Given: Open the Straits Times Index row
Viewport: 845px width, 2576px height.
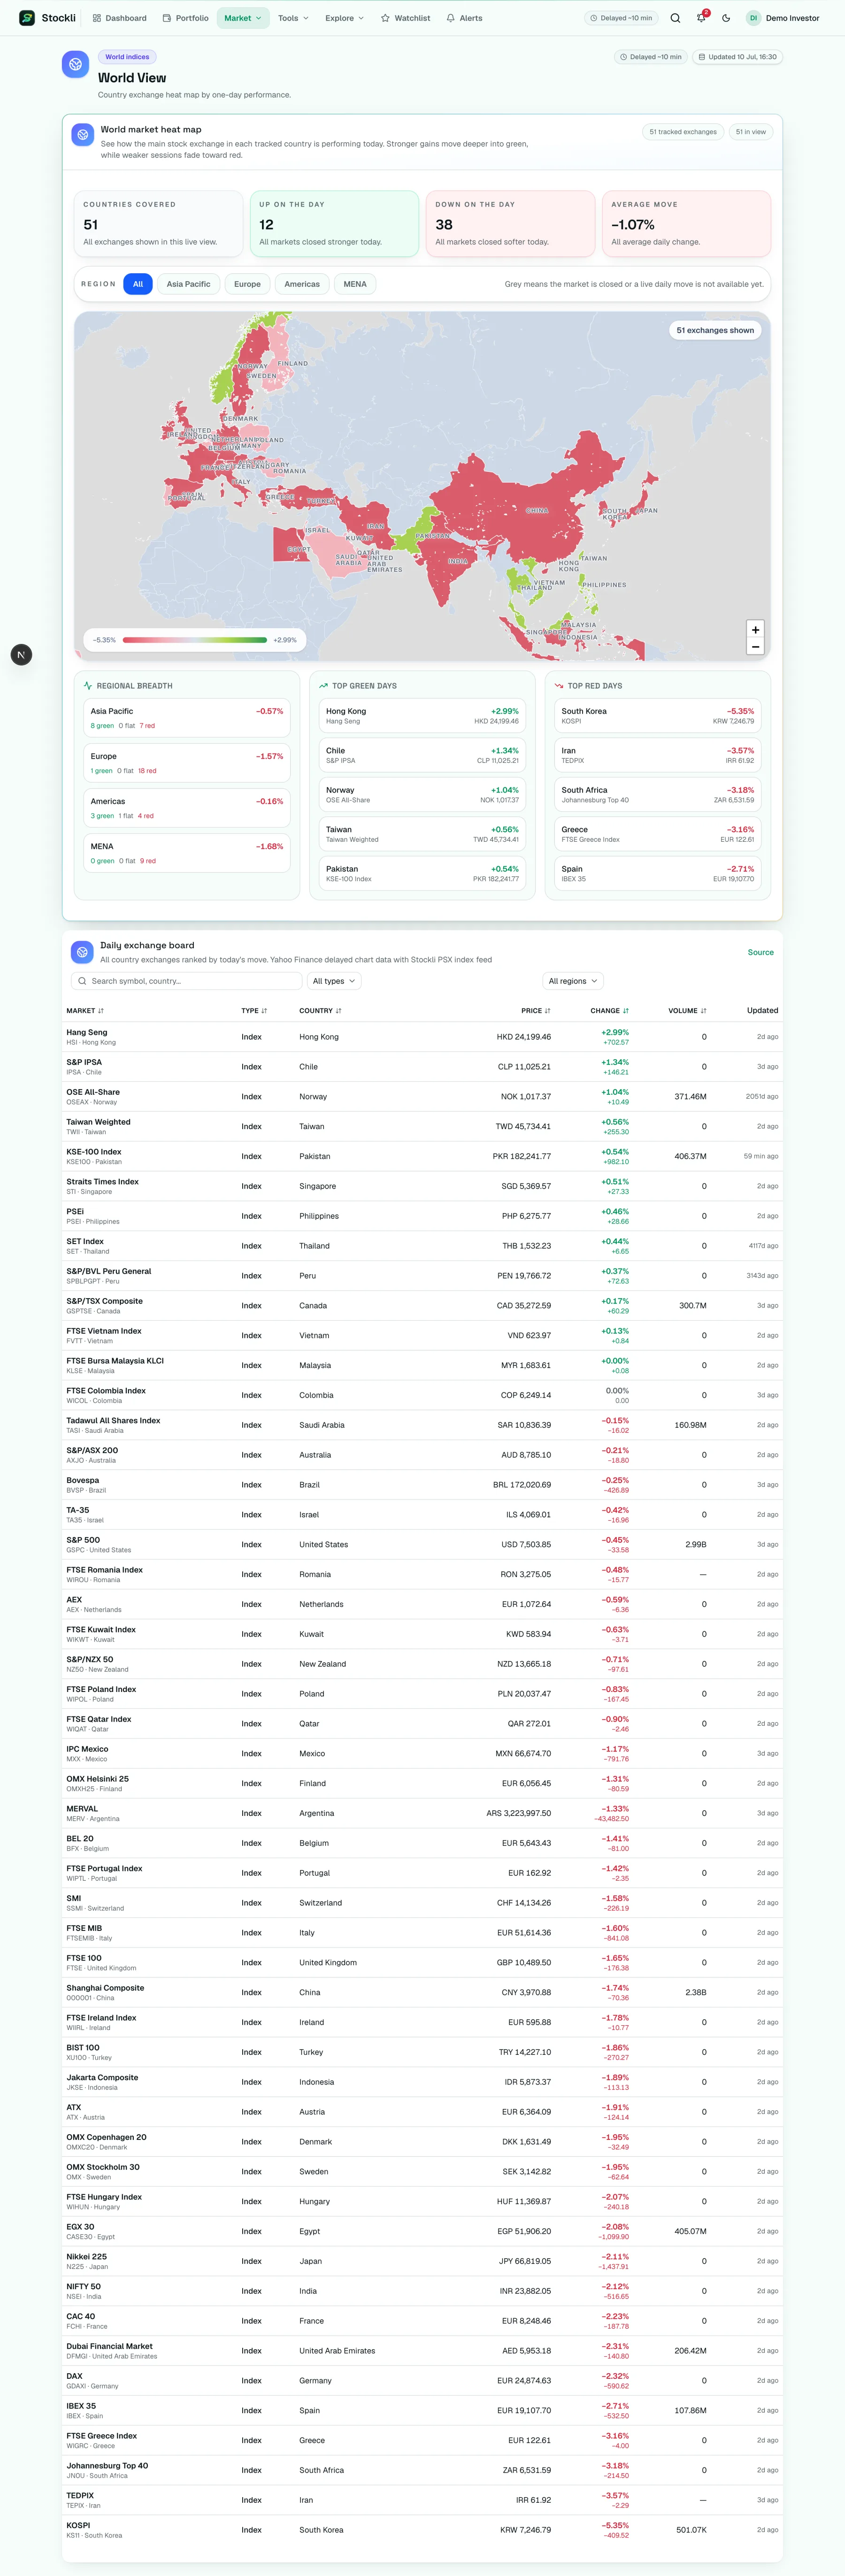Looking at the screenshot, I should [x=422, y=1186].
